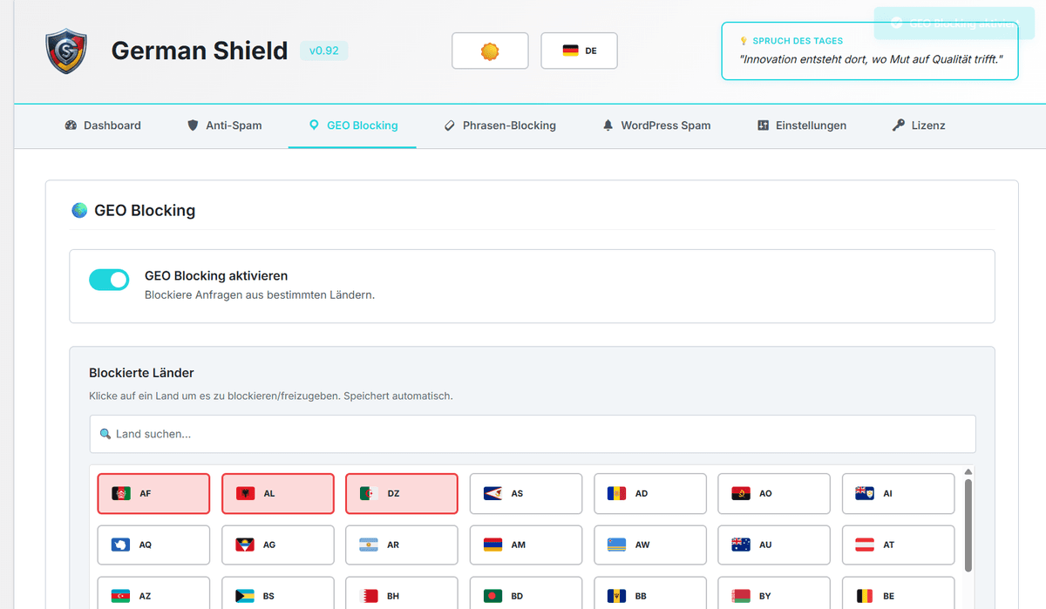Click the globe icon beside GEO Blocking heading
Screen dimensions: 1046x609
[80, 210]
